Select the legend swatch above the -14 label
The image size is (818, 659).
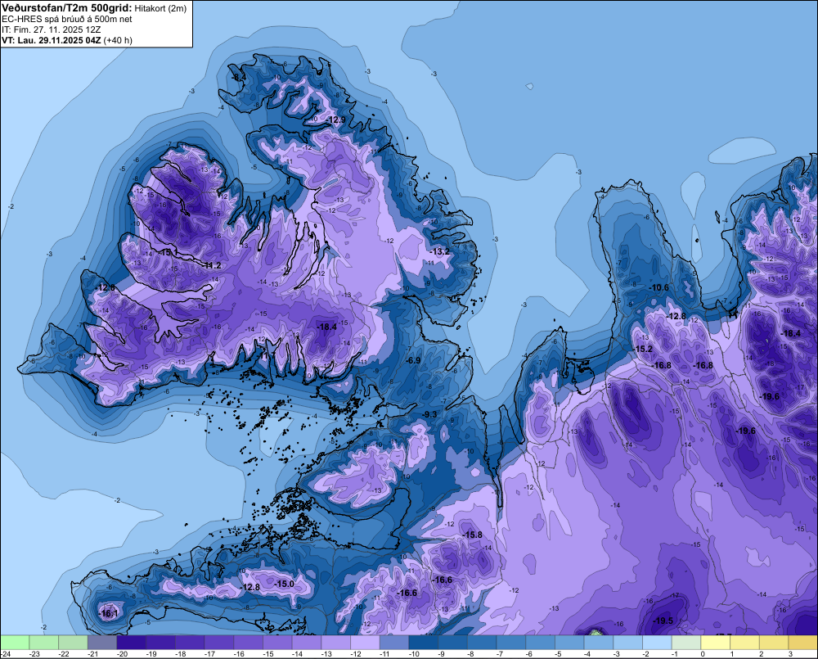click(x=307, y=642)
